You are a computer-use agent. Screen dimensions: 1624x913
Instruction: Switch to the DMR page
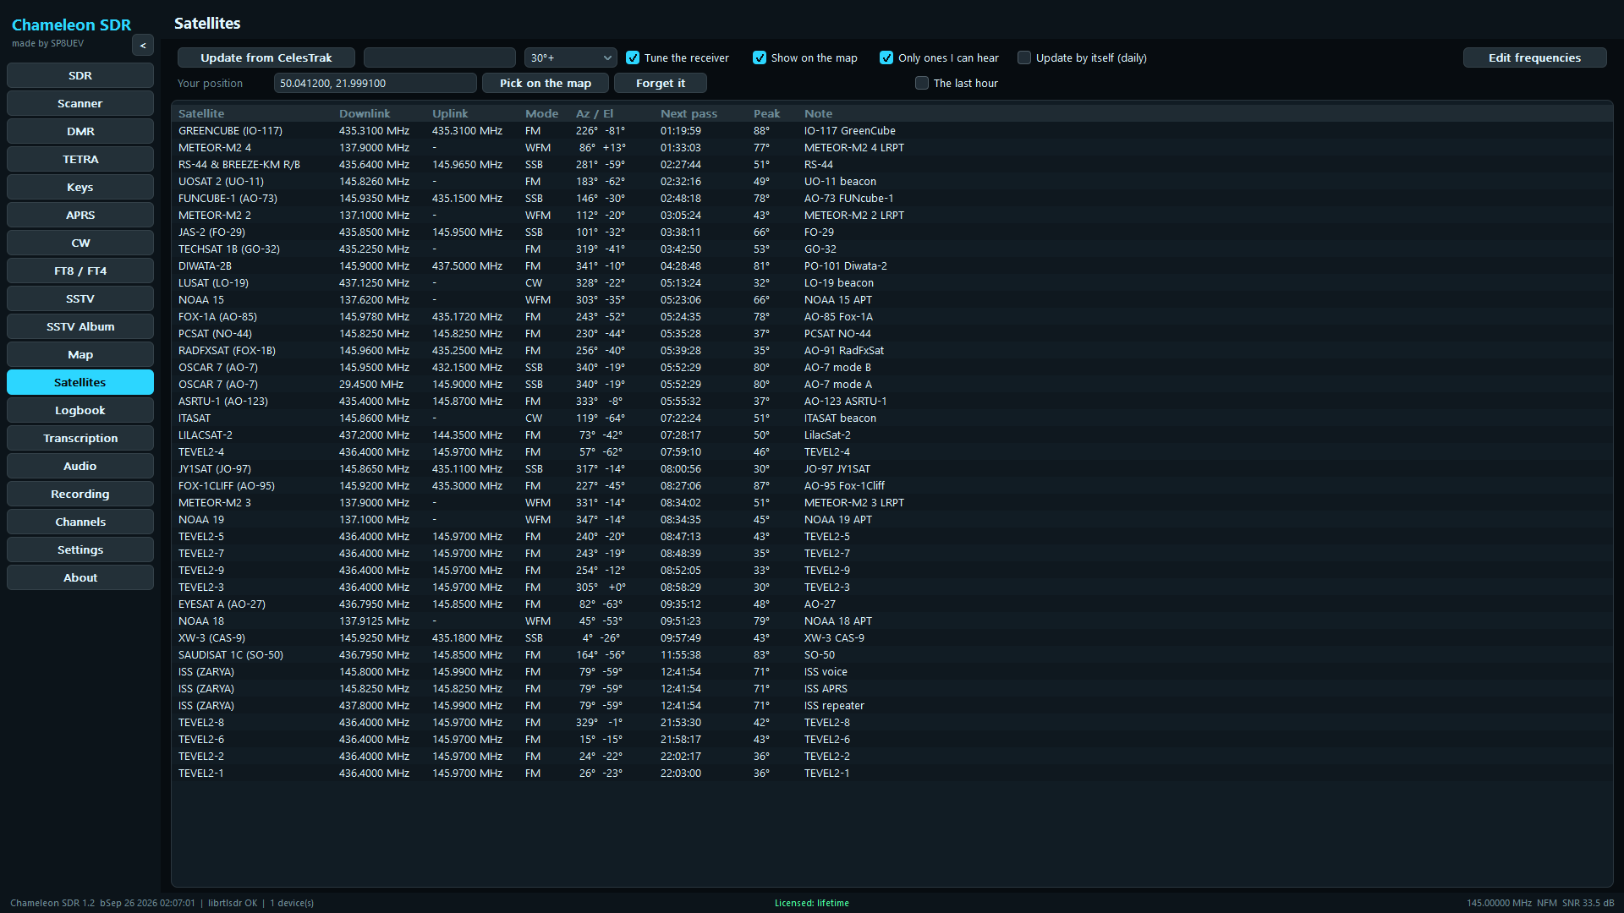pyautogui.click(x=80, y=131)
